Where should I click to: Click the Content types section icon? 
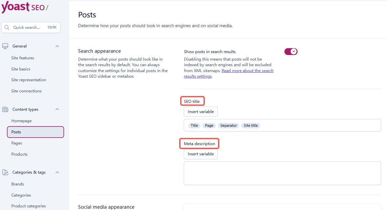(x=5, y=109)
